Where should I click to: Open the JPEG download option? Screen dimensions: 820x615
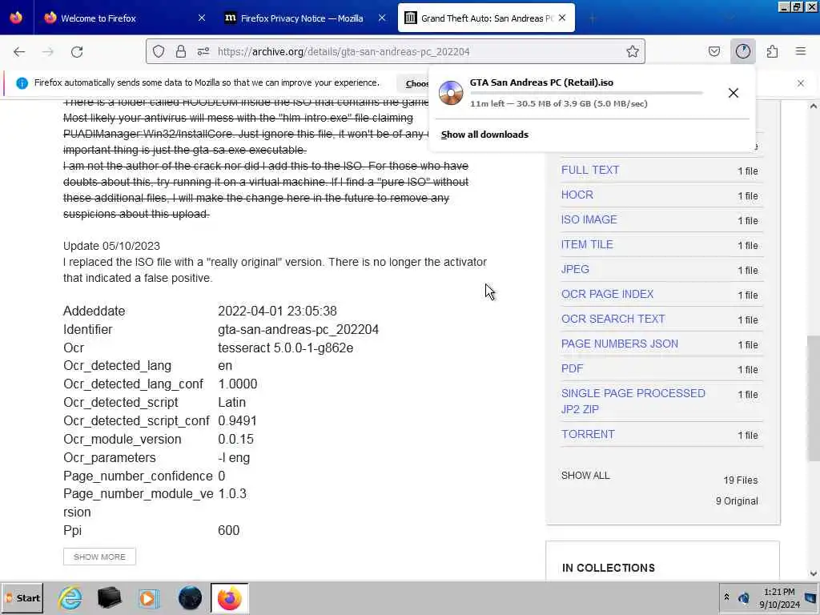pyautogui.click(x=575, y=269)
